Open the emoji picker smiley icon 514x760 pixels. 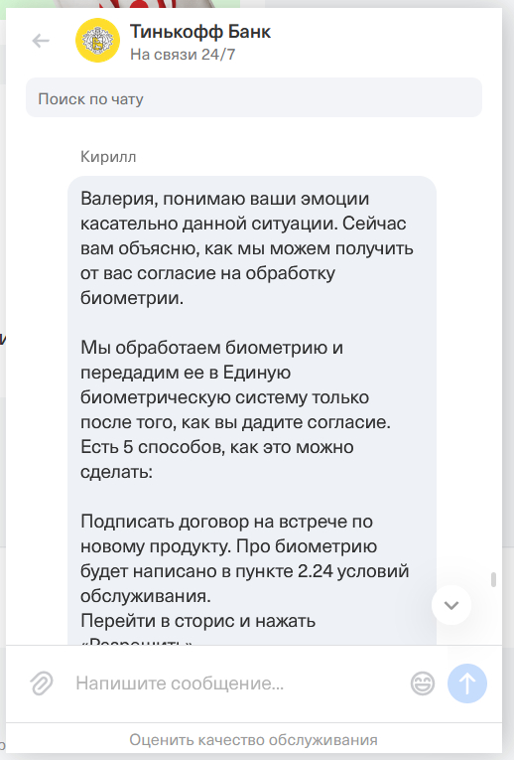tap(423, 684)
